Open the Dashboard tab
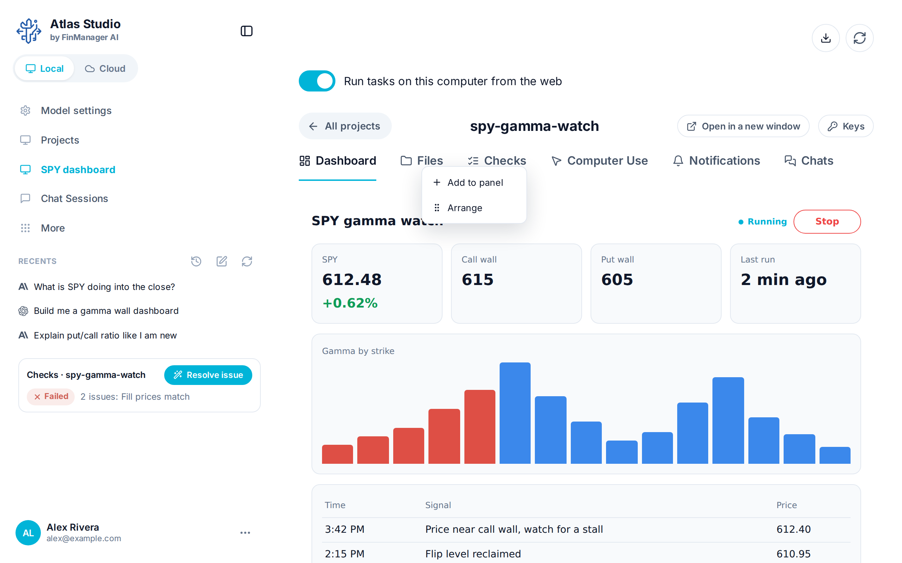 [338, 161]
